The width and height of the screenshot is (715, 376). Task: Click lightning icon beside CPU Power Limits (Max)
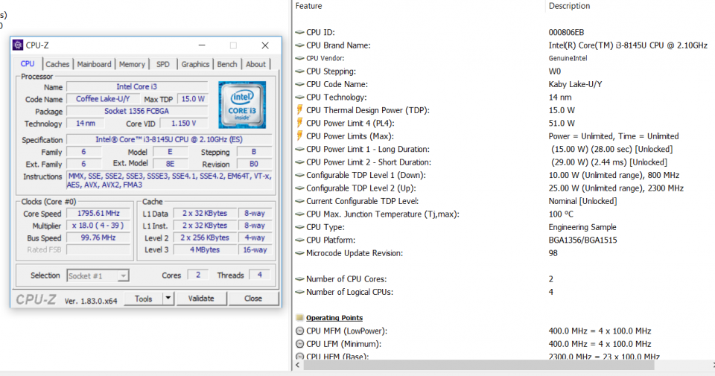click(x=299, y=136)
